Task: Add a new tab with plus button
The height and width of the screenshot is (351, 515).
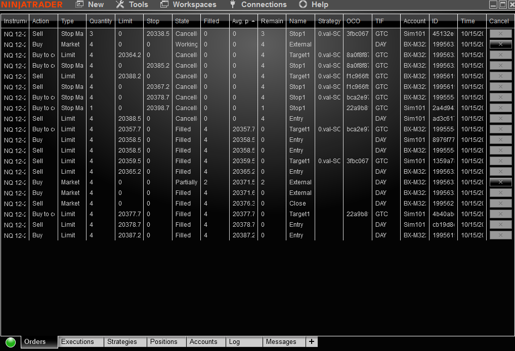Action: [x=311, y=342]
